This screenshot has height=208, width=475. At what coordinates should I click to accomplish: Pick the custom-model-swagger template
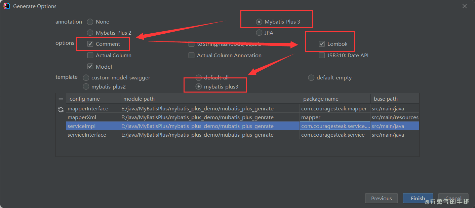(86, 78)
